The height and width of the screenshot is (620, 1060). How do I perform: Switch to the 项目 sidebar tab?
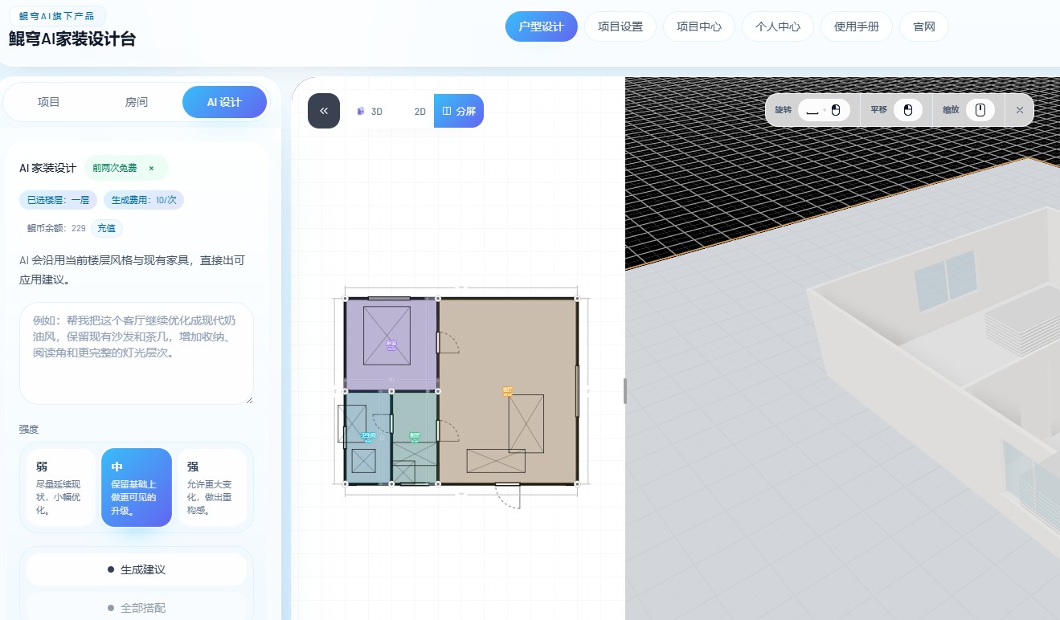point(49,102)
